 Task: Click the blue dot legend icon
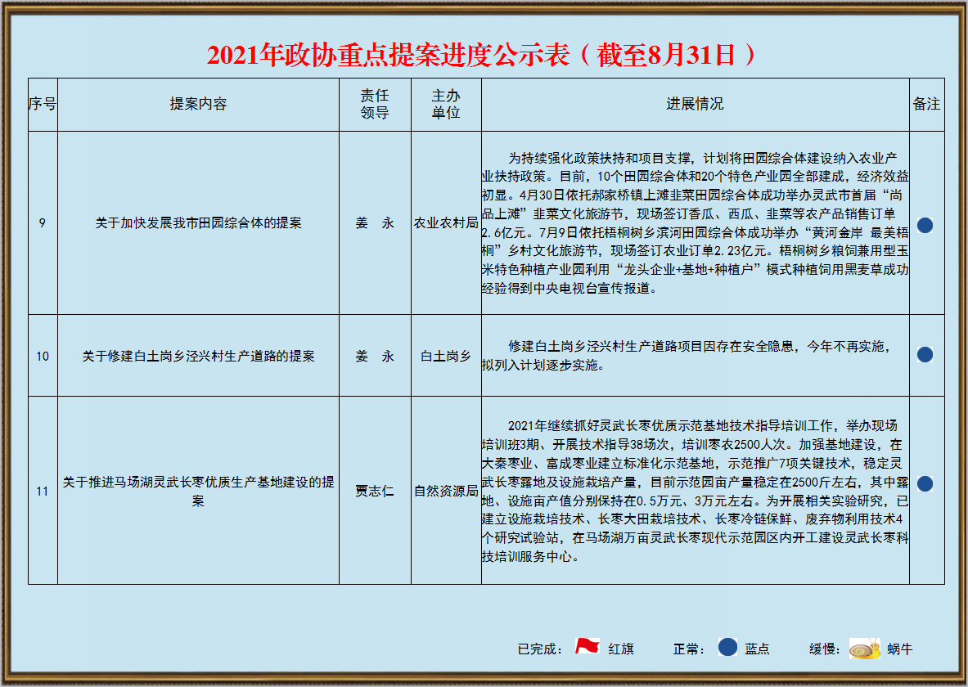pyautogui.click(x=728, y=647)
